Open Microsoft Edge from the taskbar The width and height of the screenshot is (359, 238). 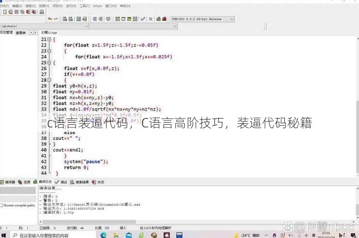point(103,235)
